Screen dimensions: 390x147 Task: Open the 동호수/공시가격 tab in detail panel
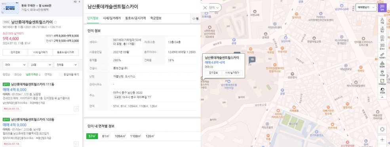pos(135,18)
